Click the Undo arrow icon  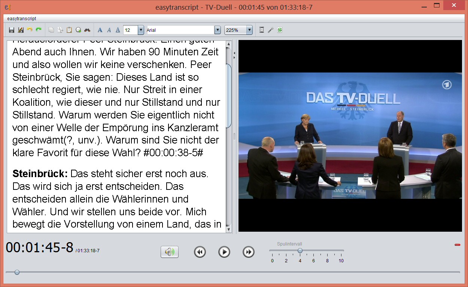coord(29,30)
